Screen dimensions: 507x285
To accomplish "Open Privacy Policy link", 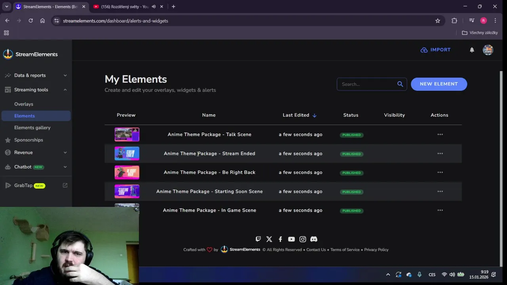I will (376, 250).
